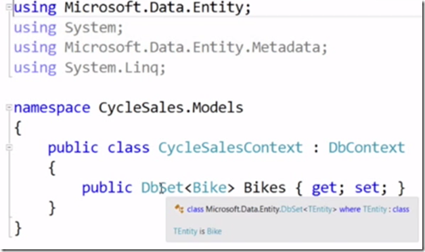This screenshot has width=425, height=252.
Task: Place cursor on DbContext base class
Action: (366, 148)
